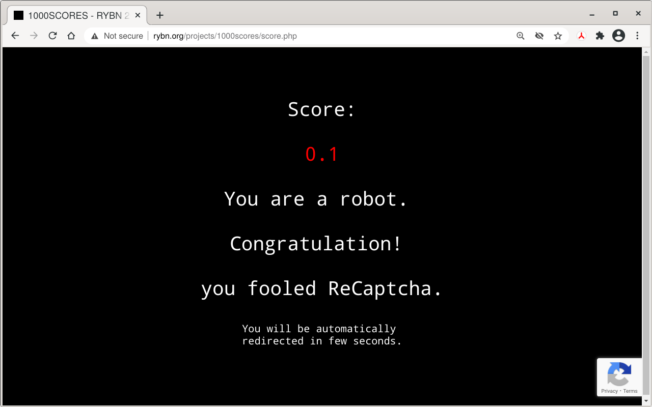Reload the current page
The image size is (652, 407).
point(52,36)
